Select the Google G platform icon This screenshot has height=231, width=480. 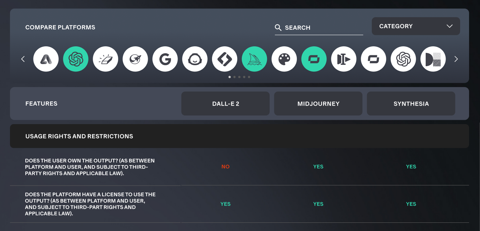pos(165,59)
